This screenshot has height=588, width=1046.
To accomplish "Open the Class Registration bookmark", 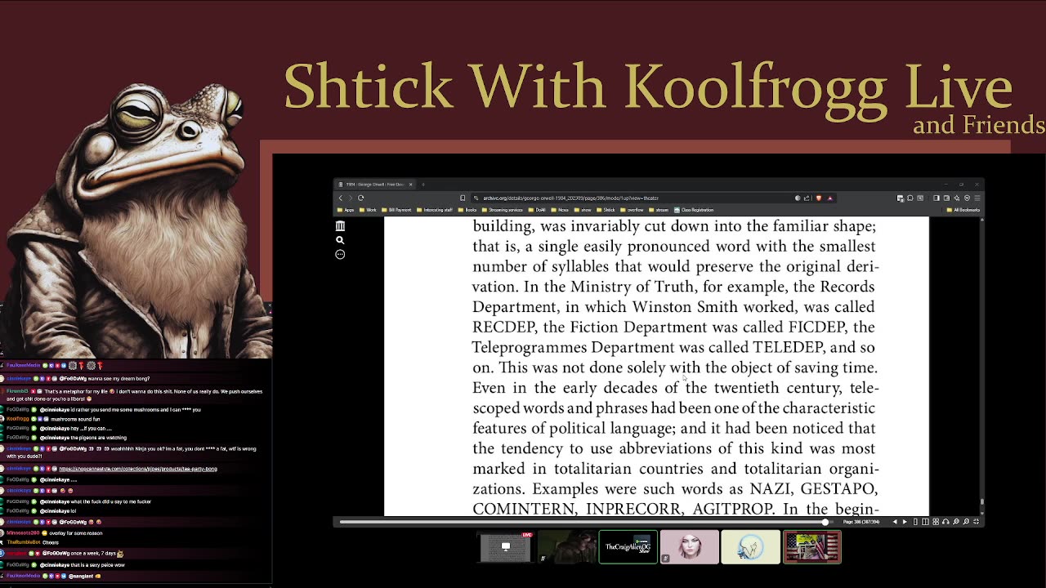I will [694, 210].
